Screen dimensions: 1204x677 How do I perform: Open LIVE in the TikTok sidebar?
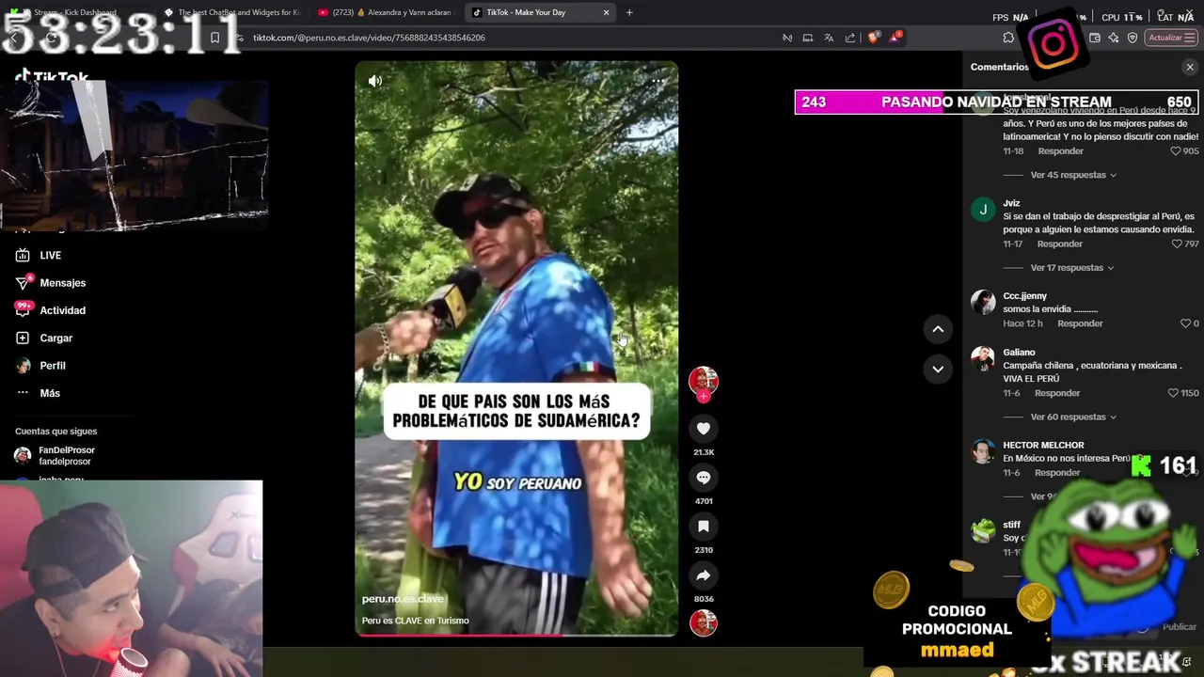[x=50, y=256]
